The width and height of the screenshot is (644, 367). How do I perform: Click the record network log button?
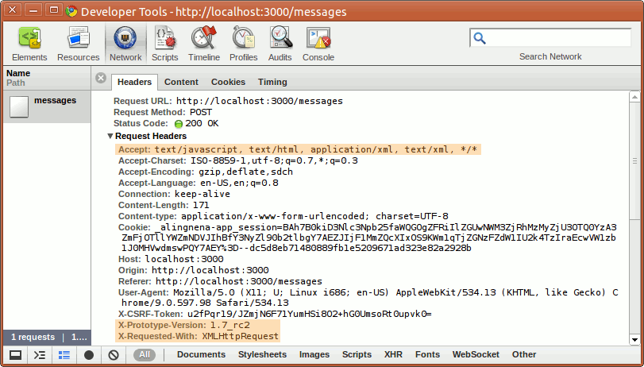pos(89,355)
